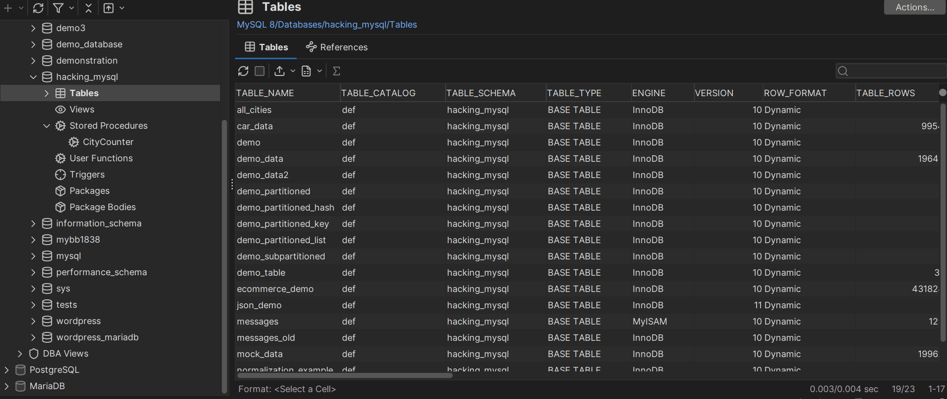
Task: Open the Actions... button
Action: click(914, 7)
